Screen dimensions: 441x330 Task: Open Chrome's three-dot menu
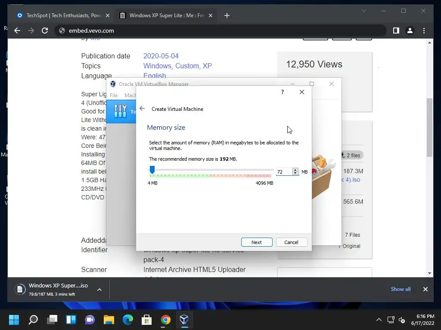point(424,31)
